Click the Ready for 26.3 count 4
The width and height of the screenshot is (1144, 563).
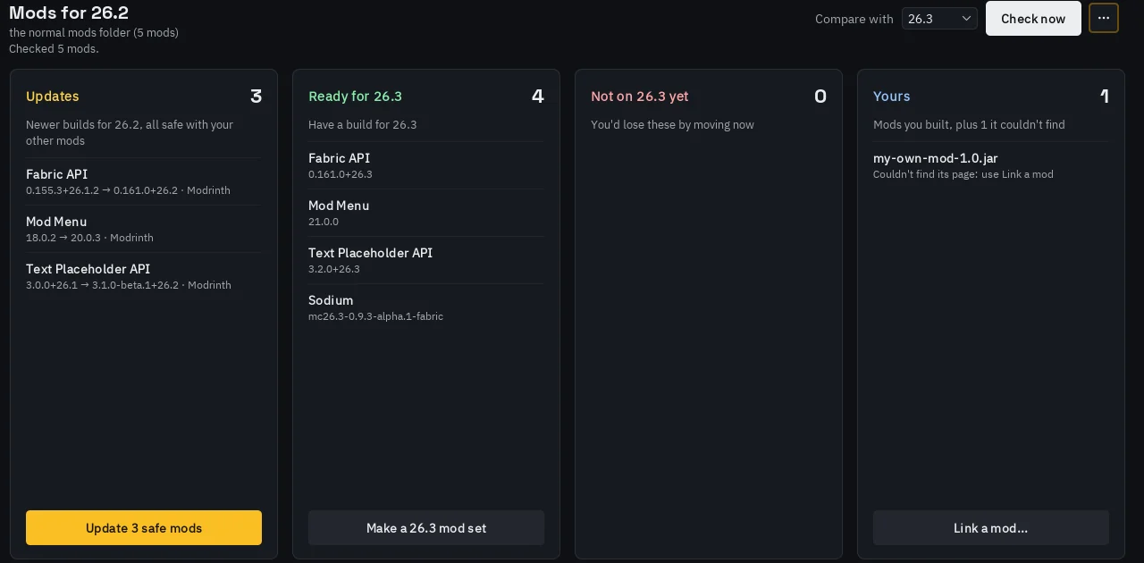point(538,96)
